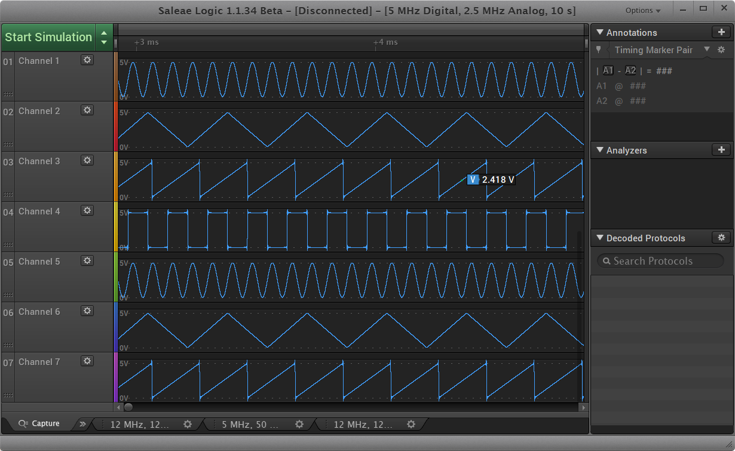Open settings gear on first 12 MHz tab

(x=188, y=424)
